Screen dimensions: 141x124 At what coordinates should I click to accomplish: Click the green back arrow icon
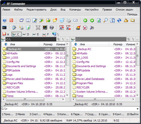click(x=85, y=20)
